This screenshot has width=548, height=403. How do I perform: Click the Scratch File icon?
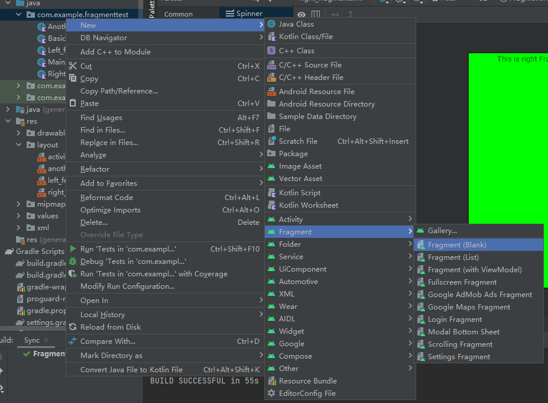pyautogui.click(x=271, y=141)
